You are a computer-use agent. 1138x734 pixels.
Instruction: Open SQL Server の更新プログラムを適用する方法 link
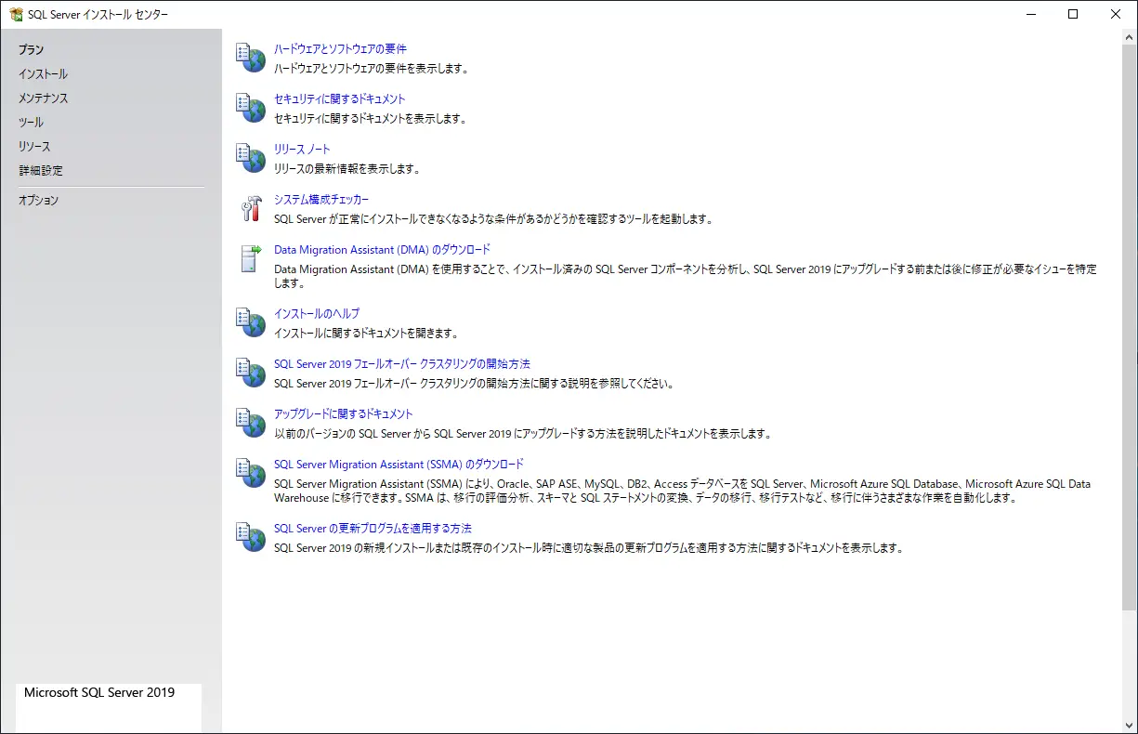373,528
